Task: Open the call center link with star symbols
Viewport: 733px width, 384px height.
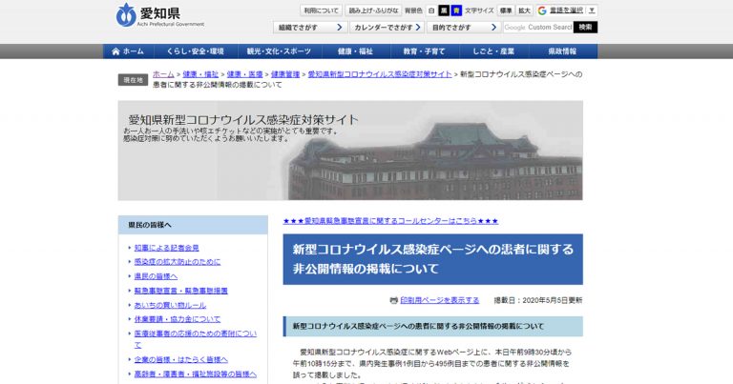Action: click(390, 221)
